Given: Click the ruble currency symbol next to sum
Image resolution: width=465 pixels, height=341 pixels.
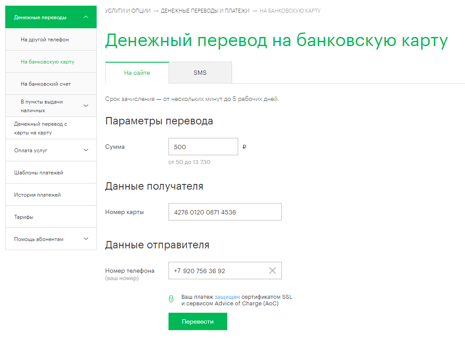Looking at the screenshot, I should 244,147.
